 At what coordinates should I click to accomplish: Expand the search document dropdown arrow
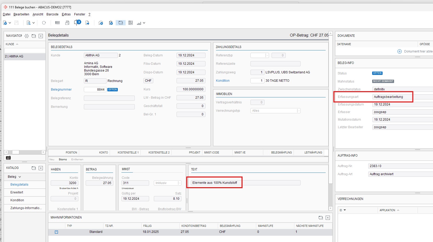[34, 23]
